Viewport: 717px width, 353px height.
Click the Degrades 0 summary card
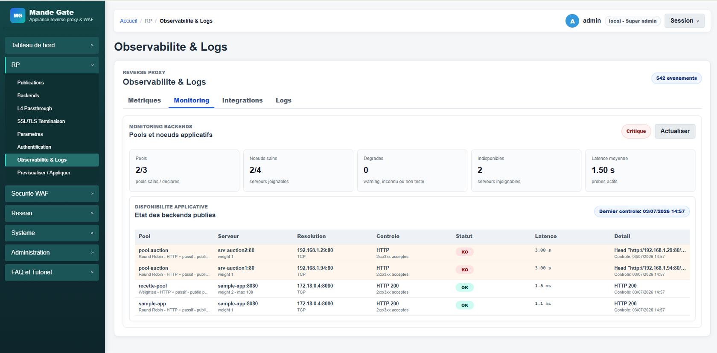(412, 171)
